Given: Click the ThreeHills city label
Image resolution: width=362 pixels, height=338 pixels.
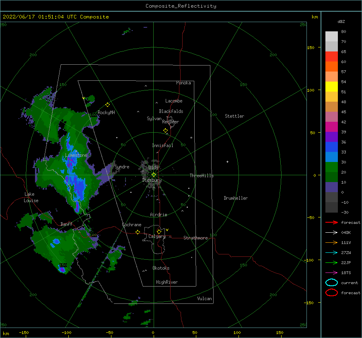Looking at the screenshot, I should 202,176.
